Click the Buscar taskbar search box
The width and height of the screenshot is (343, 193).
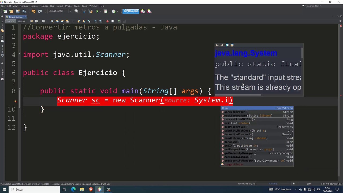[x=34, y=190]
